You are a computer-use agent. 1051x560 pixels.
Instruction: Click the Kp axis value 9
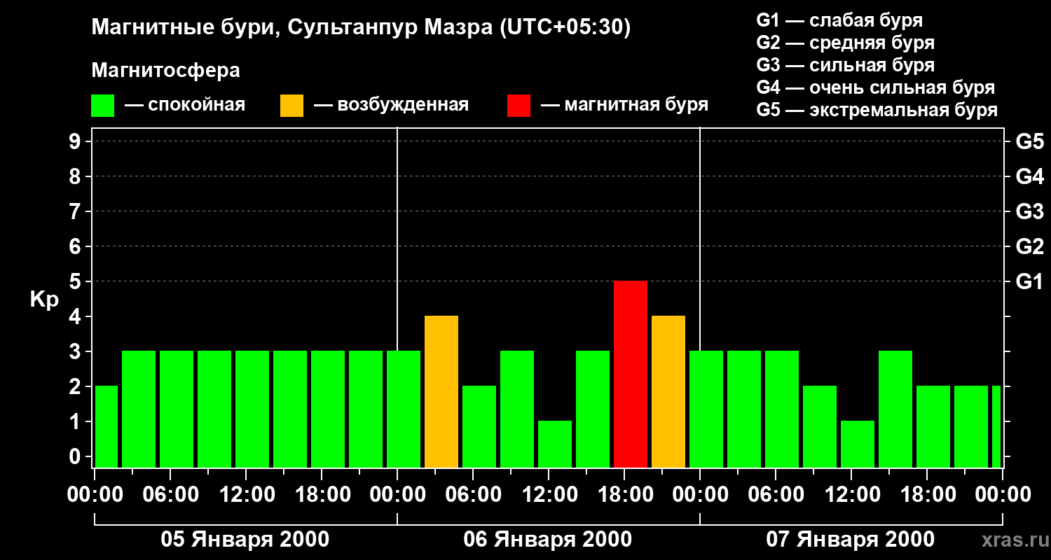[76, 141]
